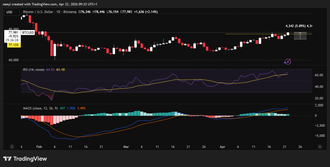Open the USD currency selector
330x167 pixels.
9,12
